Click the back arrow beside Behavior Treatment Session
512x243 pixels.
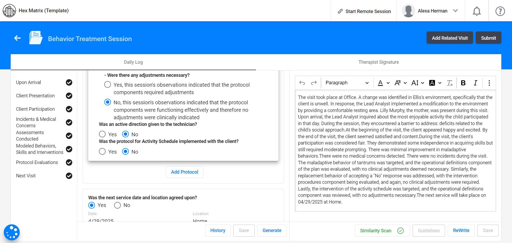[x=18, y=38]
